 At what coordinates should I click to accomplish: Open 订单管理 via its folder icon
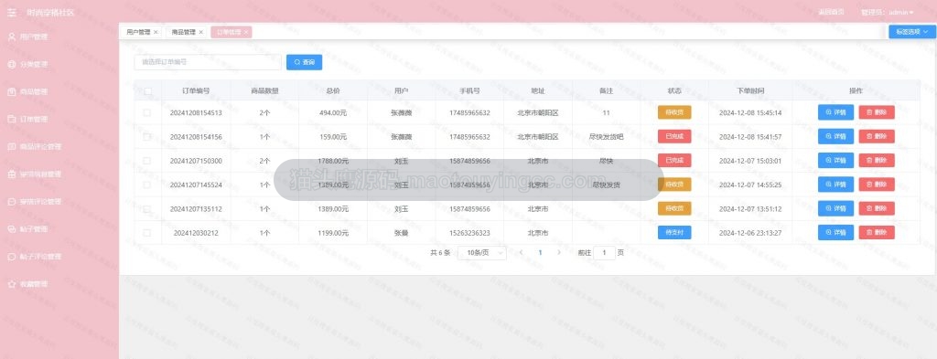(x=11, y=120)
